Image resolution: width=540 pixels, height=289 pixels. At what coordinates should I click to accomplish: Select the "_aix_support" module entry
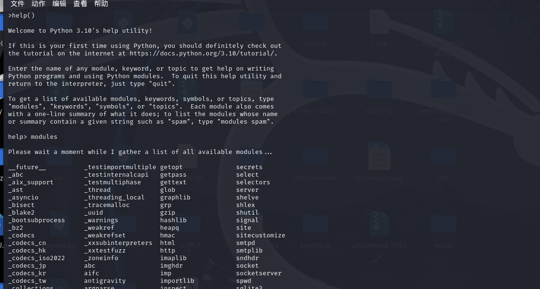click(x=31, y=182)
